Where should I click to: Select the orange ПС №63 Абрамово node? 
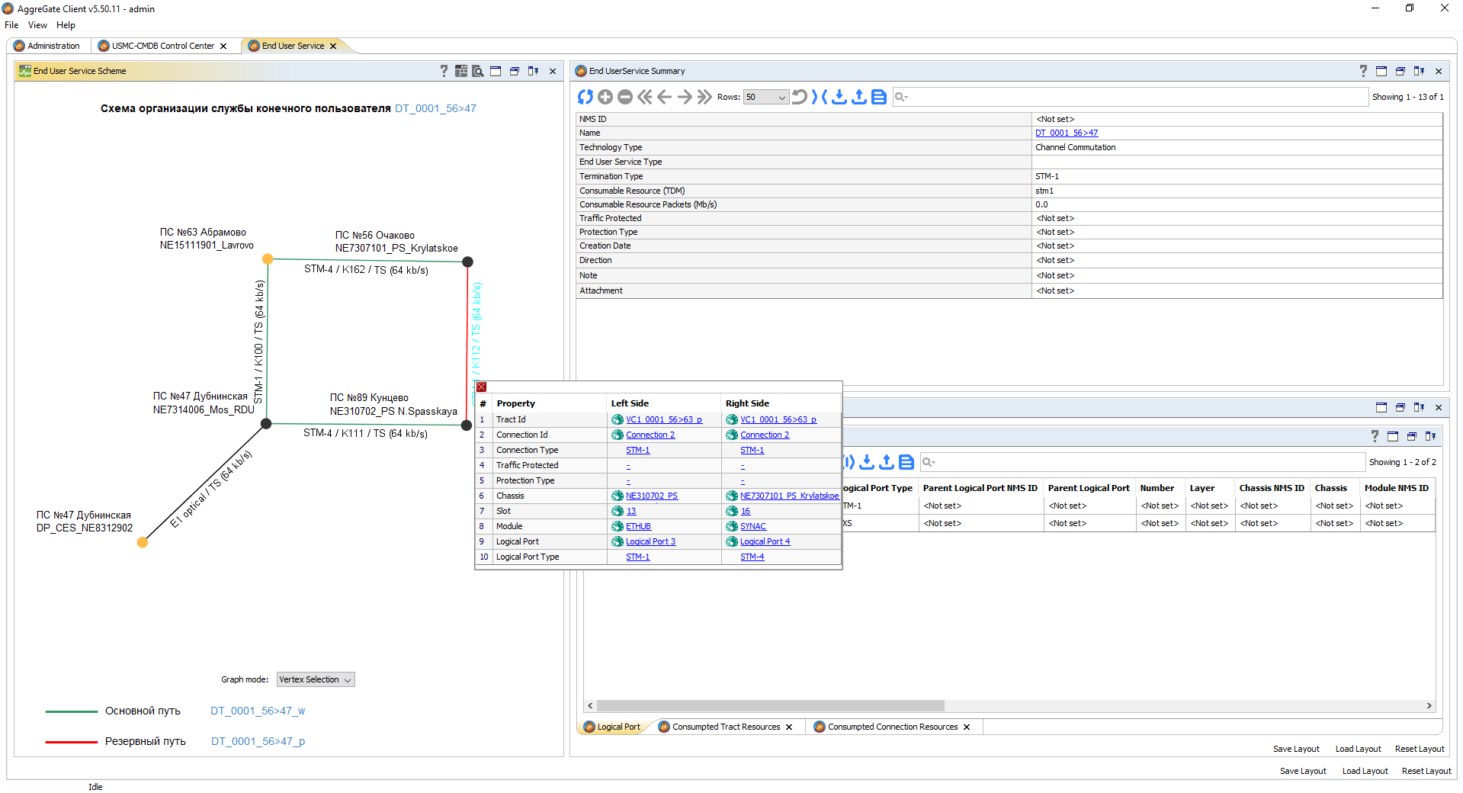[268, 259]
